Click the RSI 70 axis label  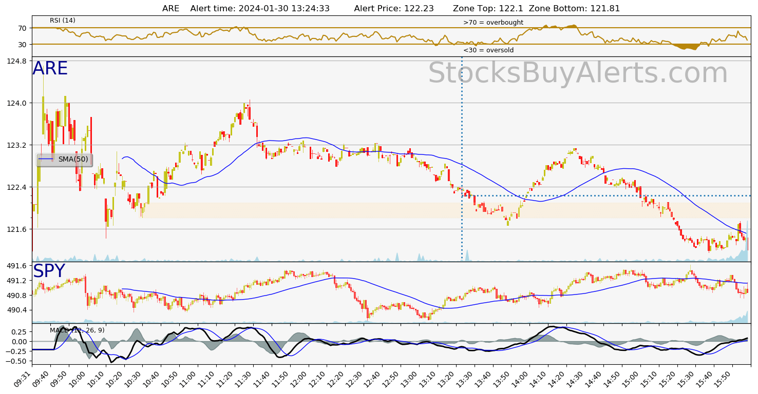click(23, 28)
